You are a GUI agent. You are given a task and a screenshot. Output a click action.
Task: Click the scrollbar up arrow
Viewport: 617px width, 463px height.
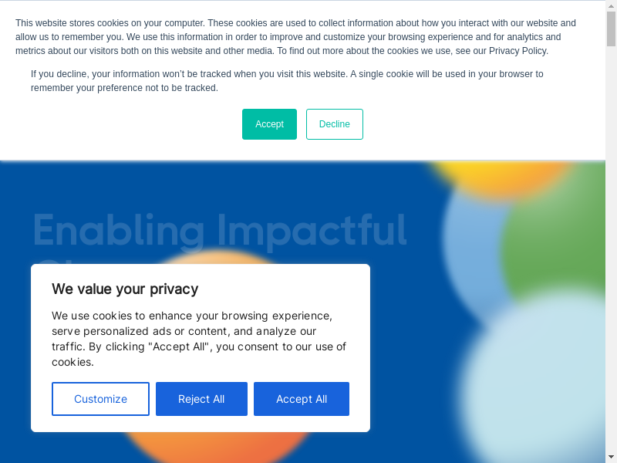(x=611, y=6)
